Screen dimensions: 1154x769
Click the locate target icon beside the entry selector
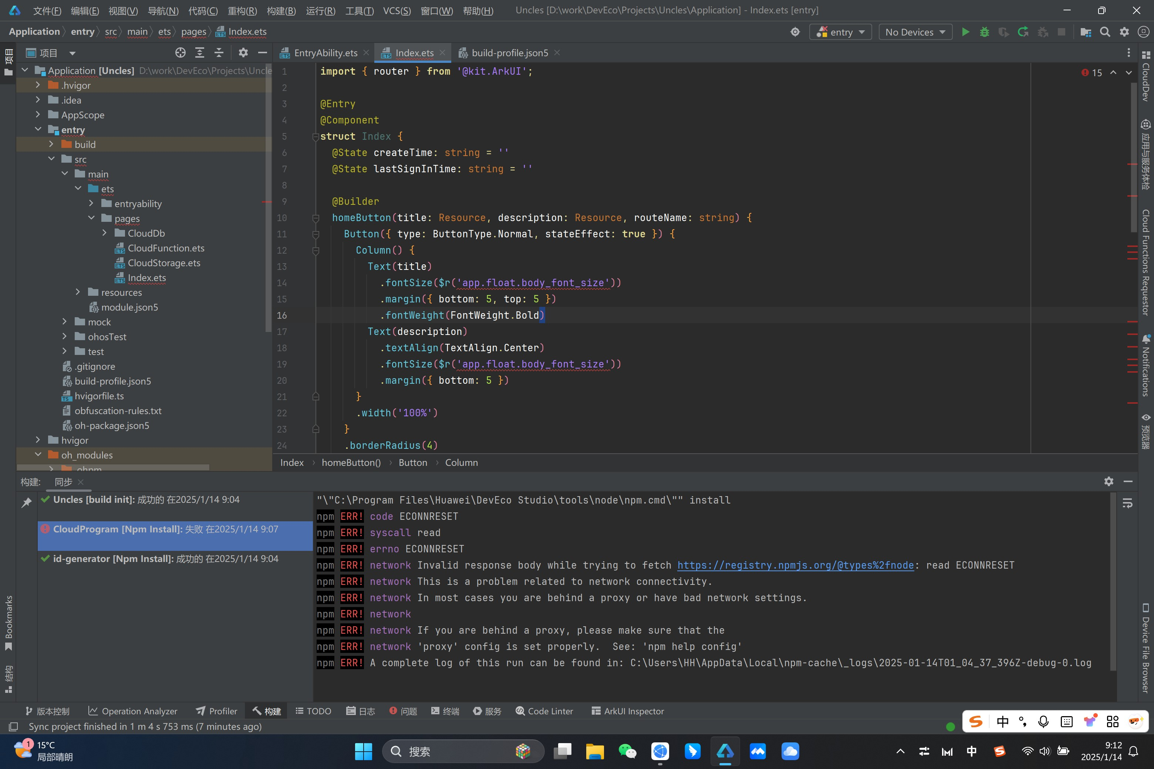(795, 32)
